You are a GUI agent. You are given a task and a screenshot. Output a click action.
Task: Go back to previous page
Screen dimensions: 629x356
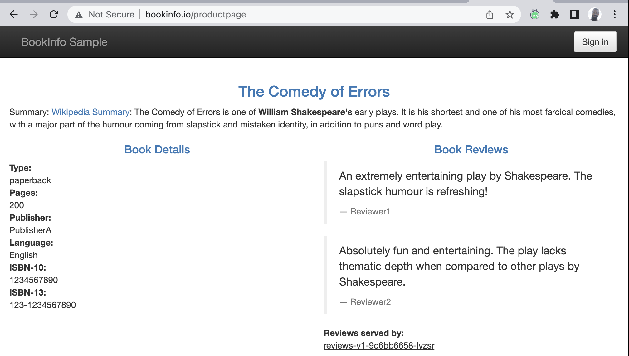coord(14,14)
